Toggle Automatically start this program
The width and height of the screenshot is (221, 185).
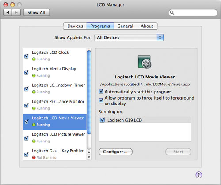101,91
